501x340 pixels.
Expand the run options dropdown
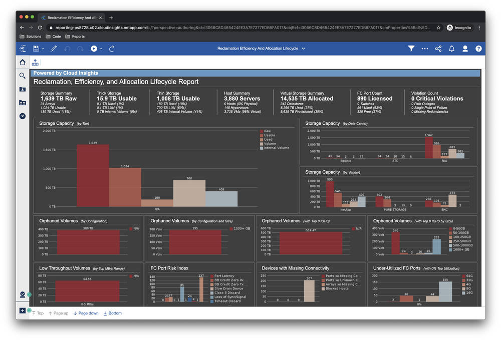tap(101, 49)
